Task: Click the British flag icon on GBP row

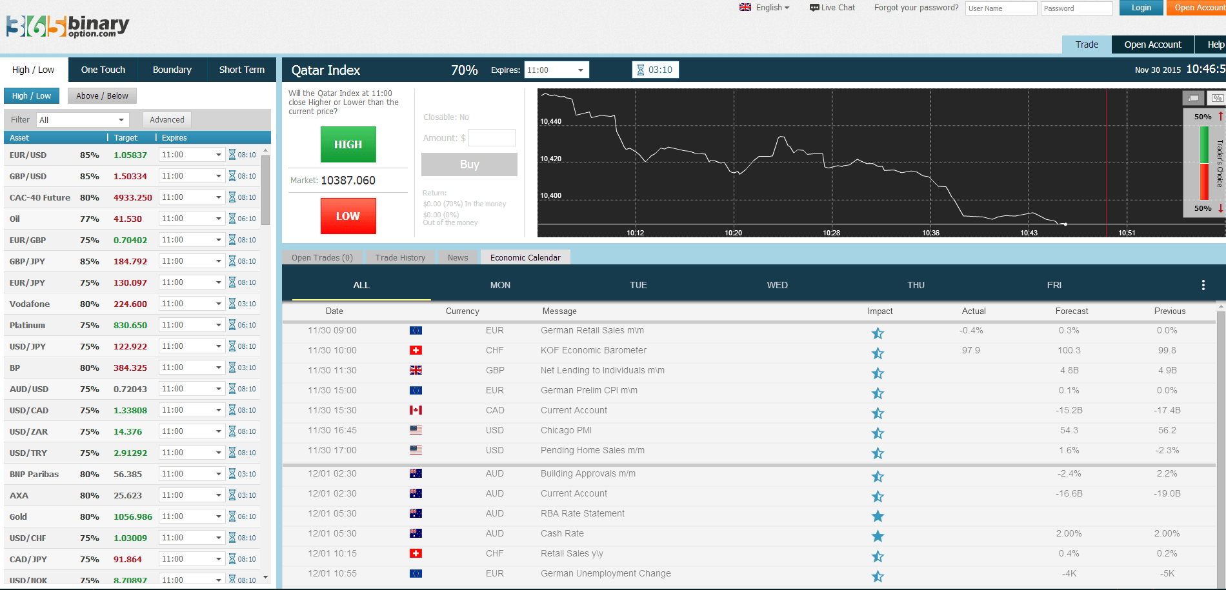Action: [x=416, y=370]
